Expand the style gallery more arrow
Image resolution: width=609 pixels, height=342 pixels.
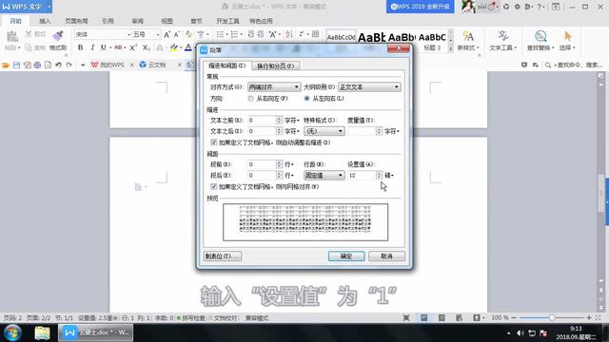pyautogui.click(x=450, y=48)
